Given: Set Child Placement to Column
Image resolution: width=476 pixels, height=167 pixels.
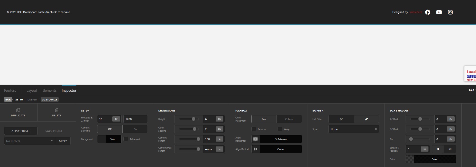Looking at the screenshot, I should tap(289, 119).
